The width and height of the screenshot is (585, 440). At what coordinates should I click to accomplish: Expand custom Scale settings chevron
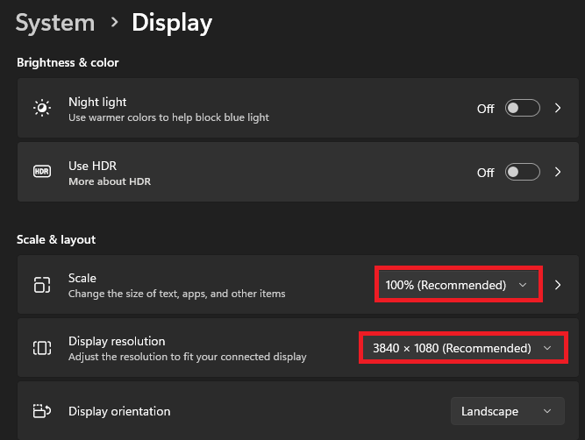tap(558, 285)
